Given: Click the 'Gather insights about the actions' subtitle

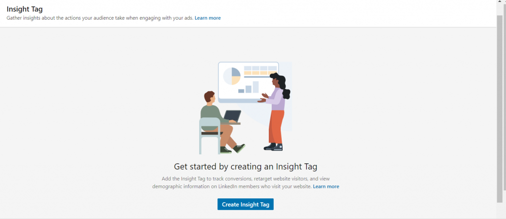Looking at the screenshot, I should pos(99,18).
